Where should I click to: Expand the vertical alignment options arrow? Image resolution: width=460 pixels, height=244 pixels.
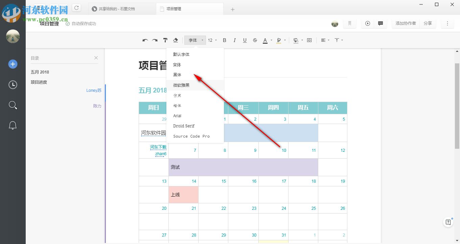click(342, 40)
